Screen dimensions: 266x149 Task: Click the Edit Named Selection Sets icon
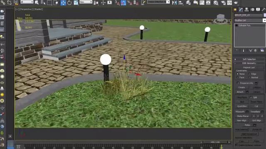pyautogui.click(x=143, y=2)
